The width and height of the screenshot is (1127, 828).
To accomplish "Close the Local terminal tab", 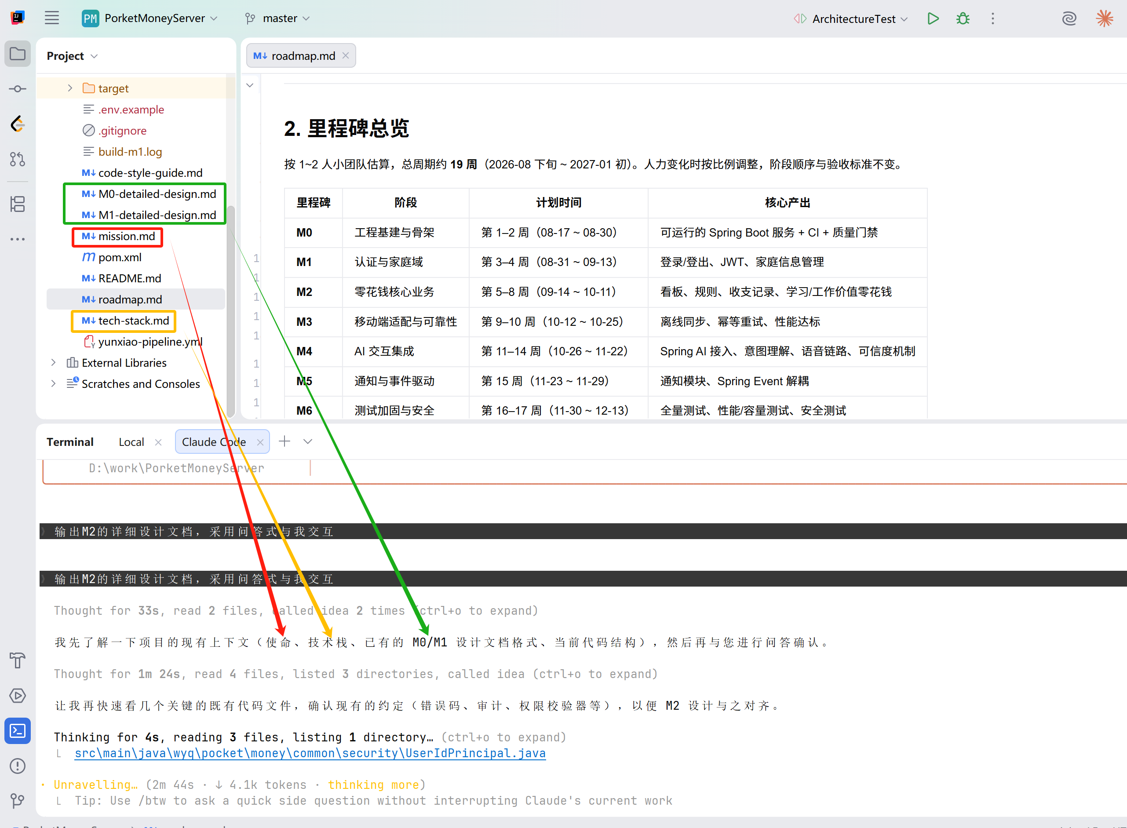I will (158, 442).
